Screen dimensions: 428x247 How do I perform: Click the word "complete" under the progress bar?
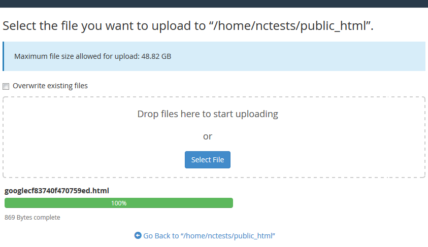click(47, 218)
